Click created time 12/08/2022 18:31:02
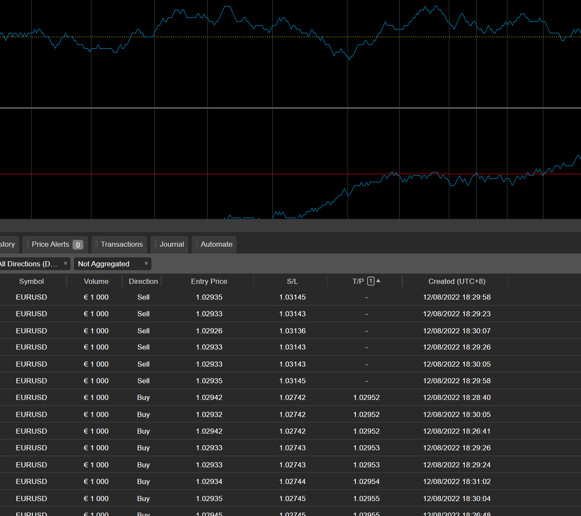 [x=457, y=481]
